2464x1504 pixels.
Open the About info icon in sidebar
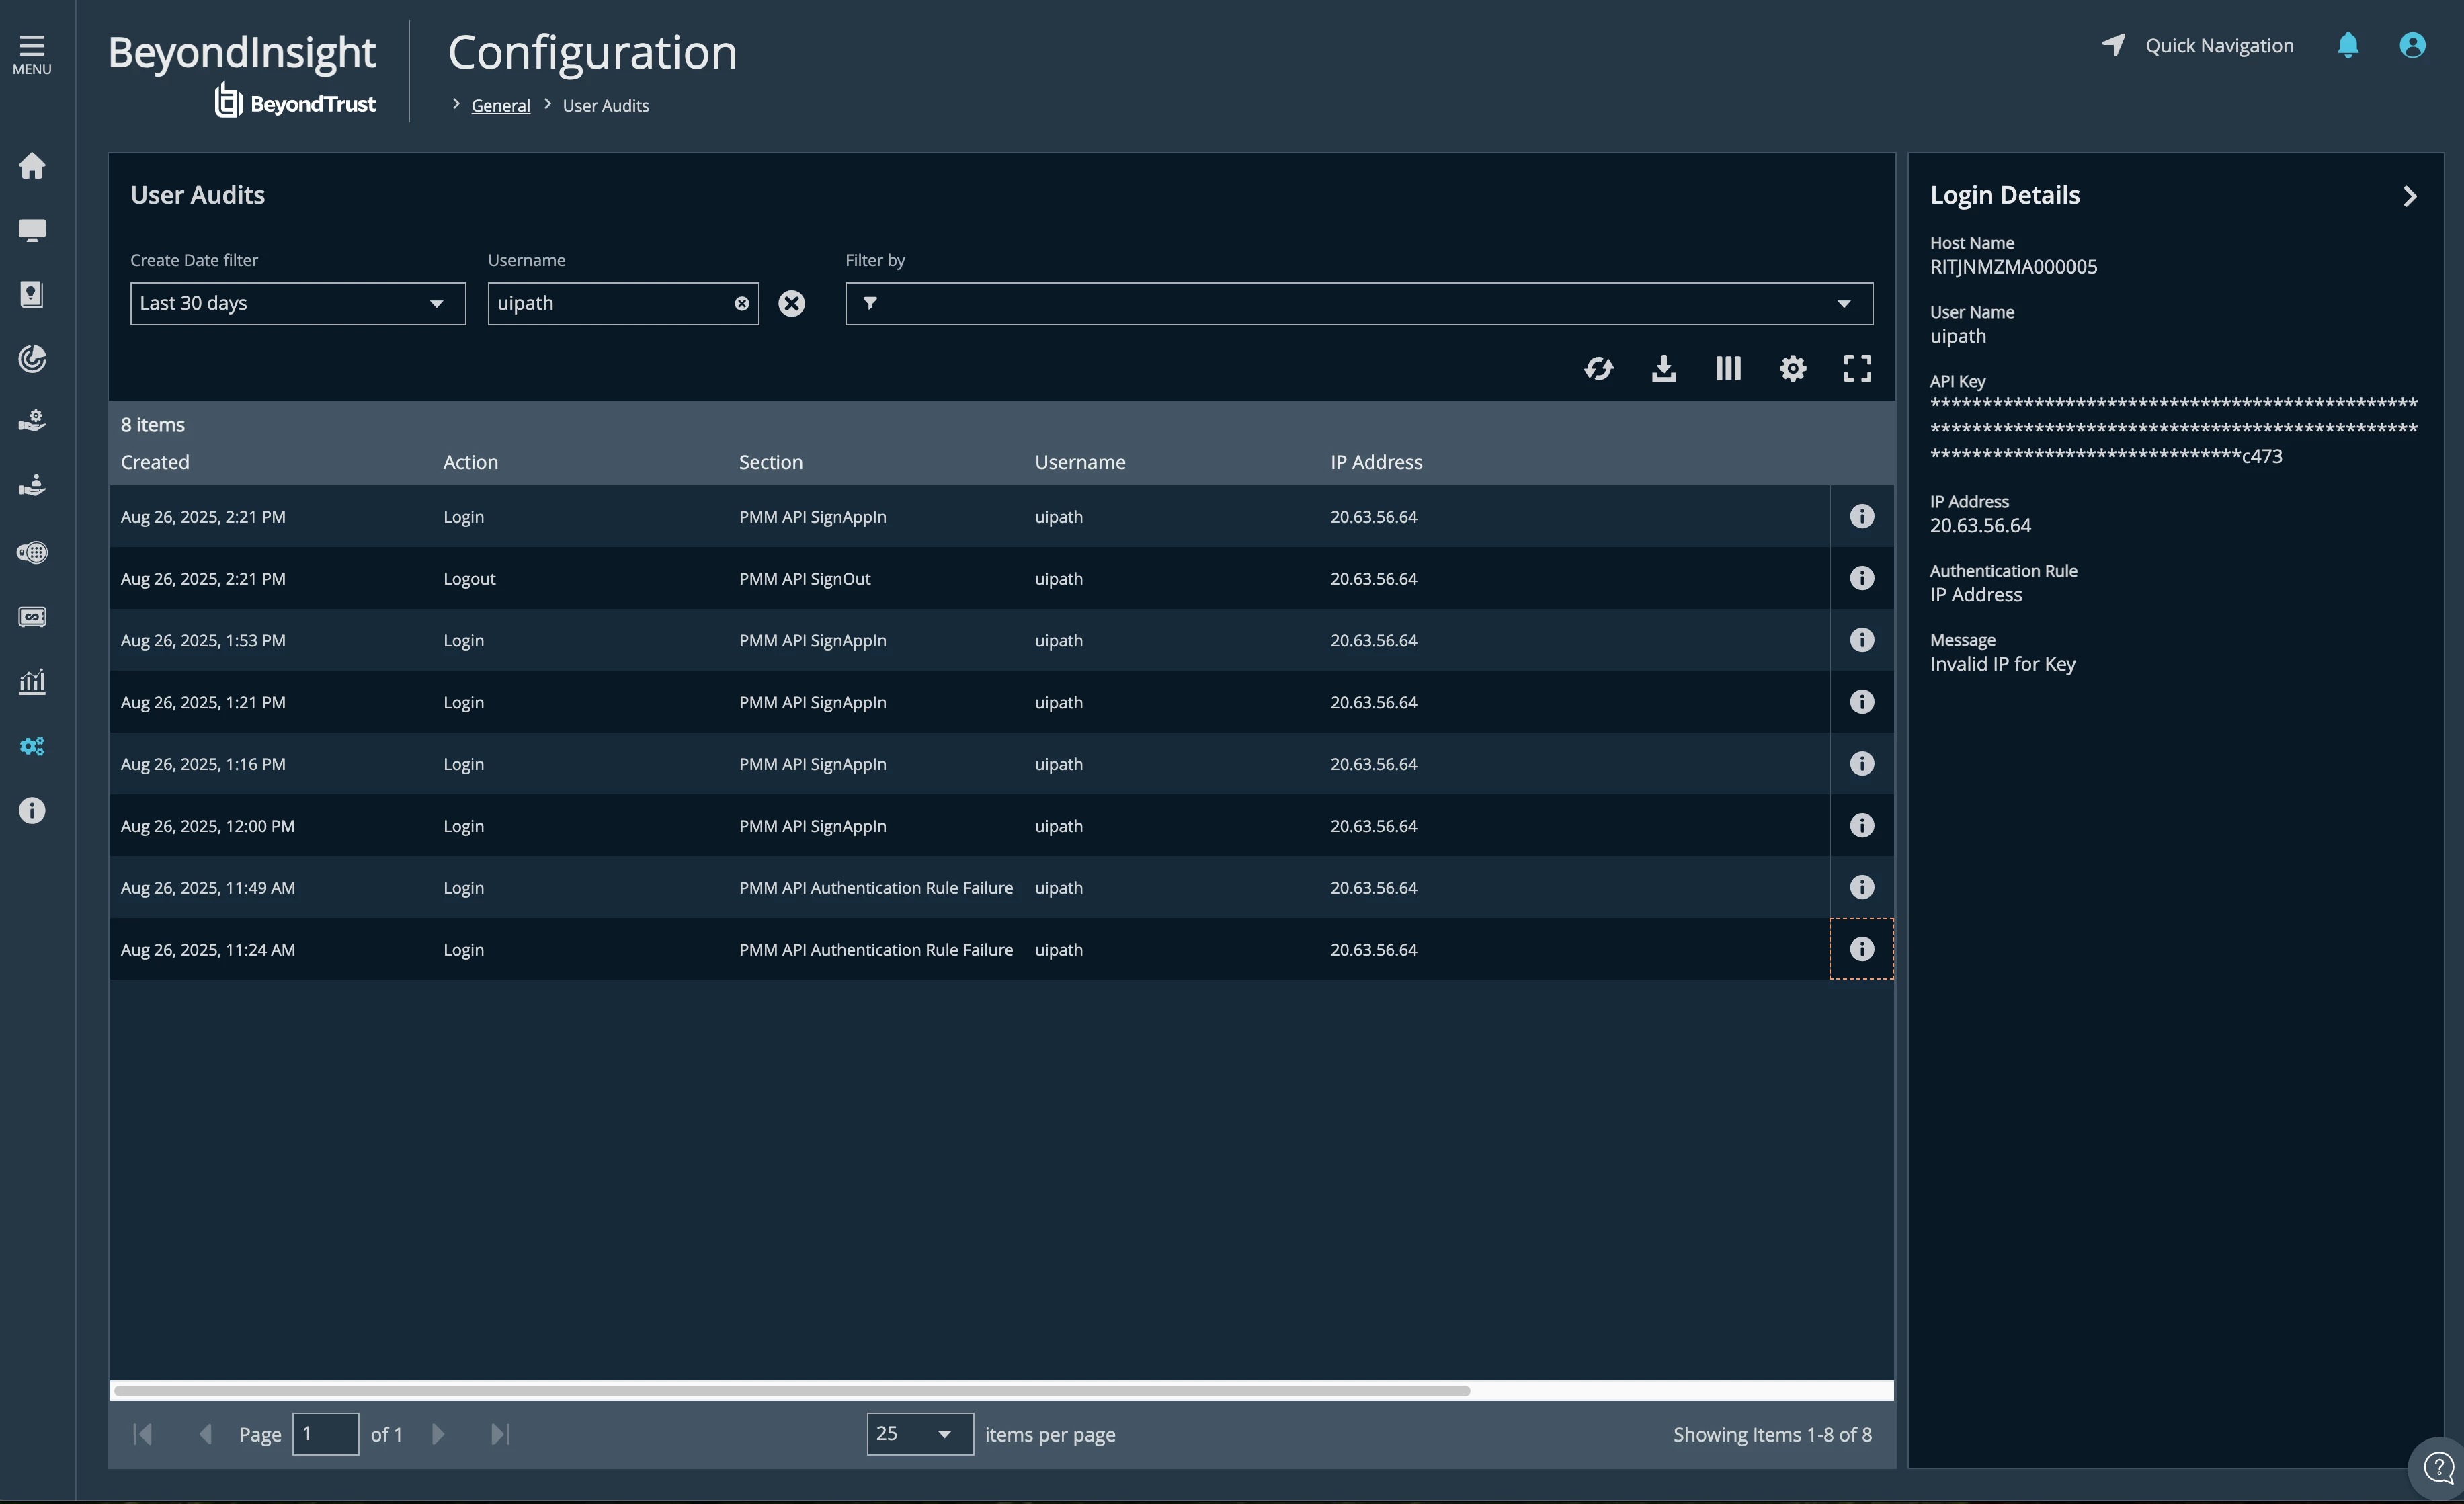32,811
